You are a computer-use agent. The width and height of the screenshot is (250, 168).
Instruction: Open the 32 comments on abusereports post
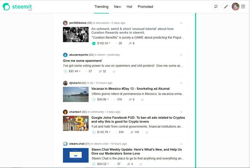pos(102,71)
